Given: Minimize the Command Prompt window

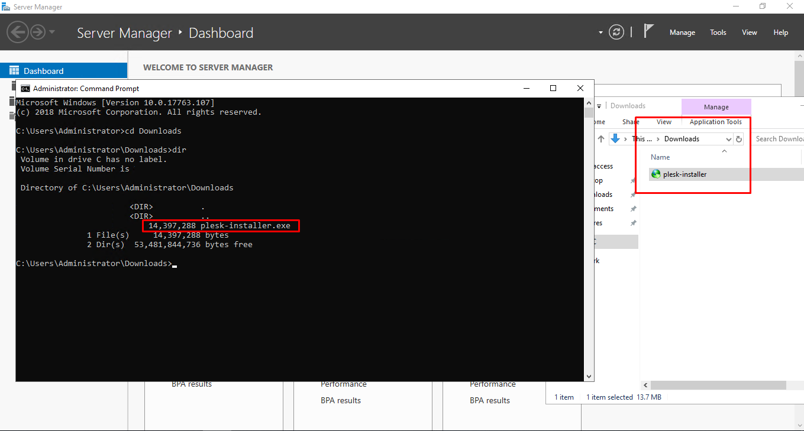Looking at the screenshot, I should pos(526,88).
